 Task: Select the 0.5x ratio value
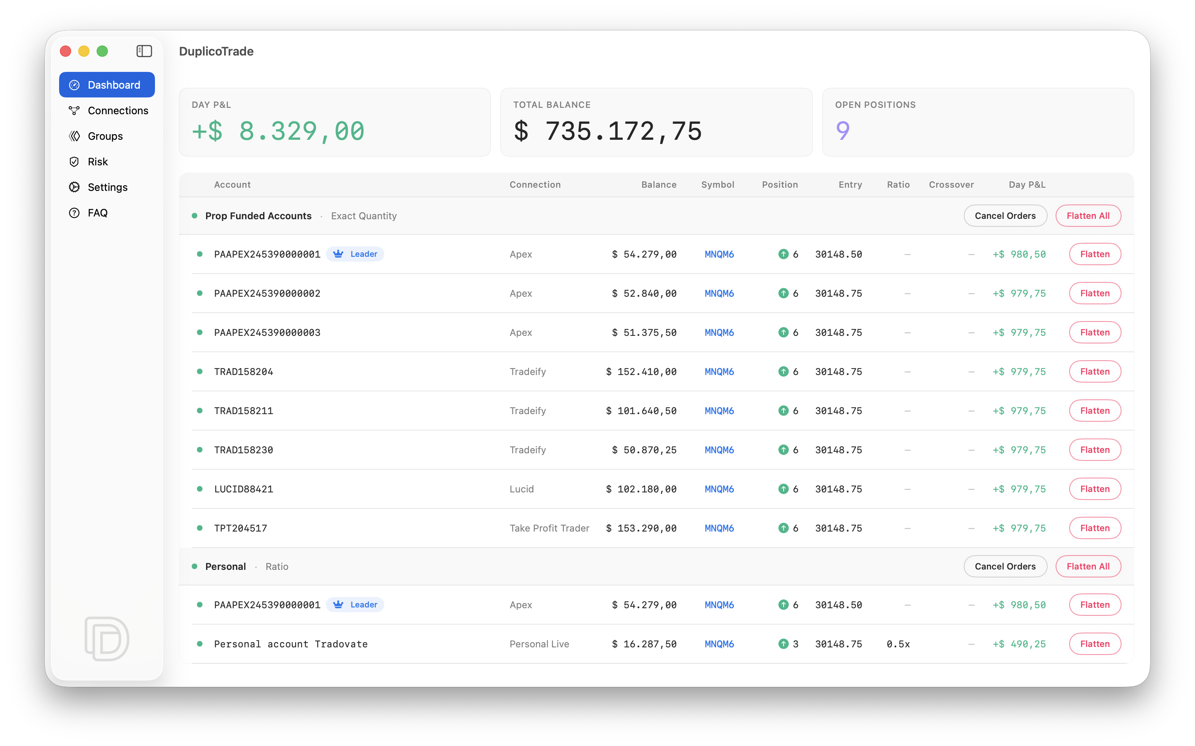tap(898, 644)
